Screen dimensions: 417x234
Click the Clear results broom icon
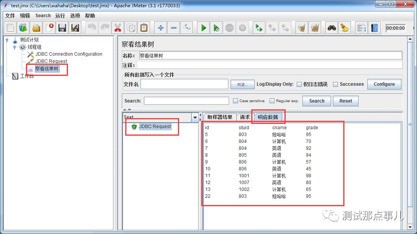pos(302,28)
